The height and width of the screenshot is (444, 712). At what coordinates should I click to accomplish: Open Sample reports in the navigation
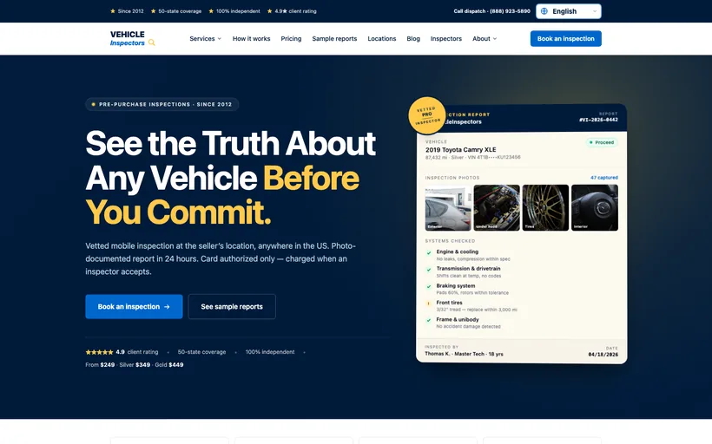click(334, 38)
